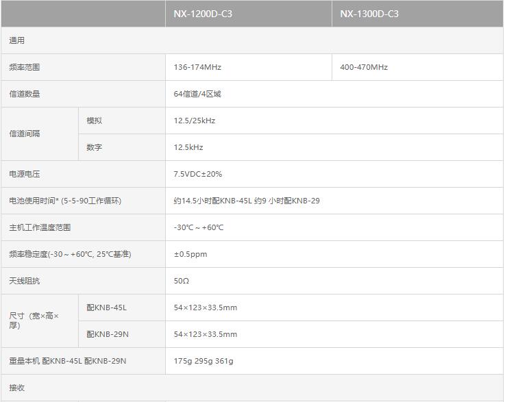Click the ±0.5ppm stability value
The width and height of the screenshot is (505, 402).
(190, 254)
